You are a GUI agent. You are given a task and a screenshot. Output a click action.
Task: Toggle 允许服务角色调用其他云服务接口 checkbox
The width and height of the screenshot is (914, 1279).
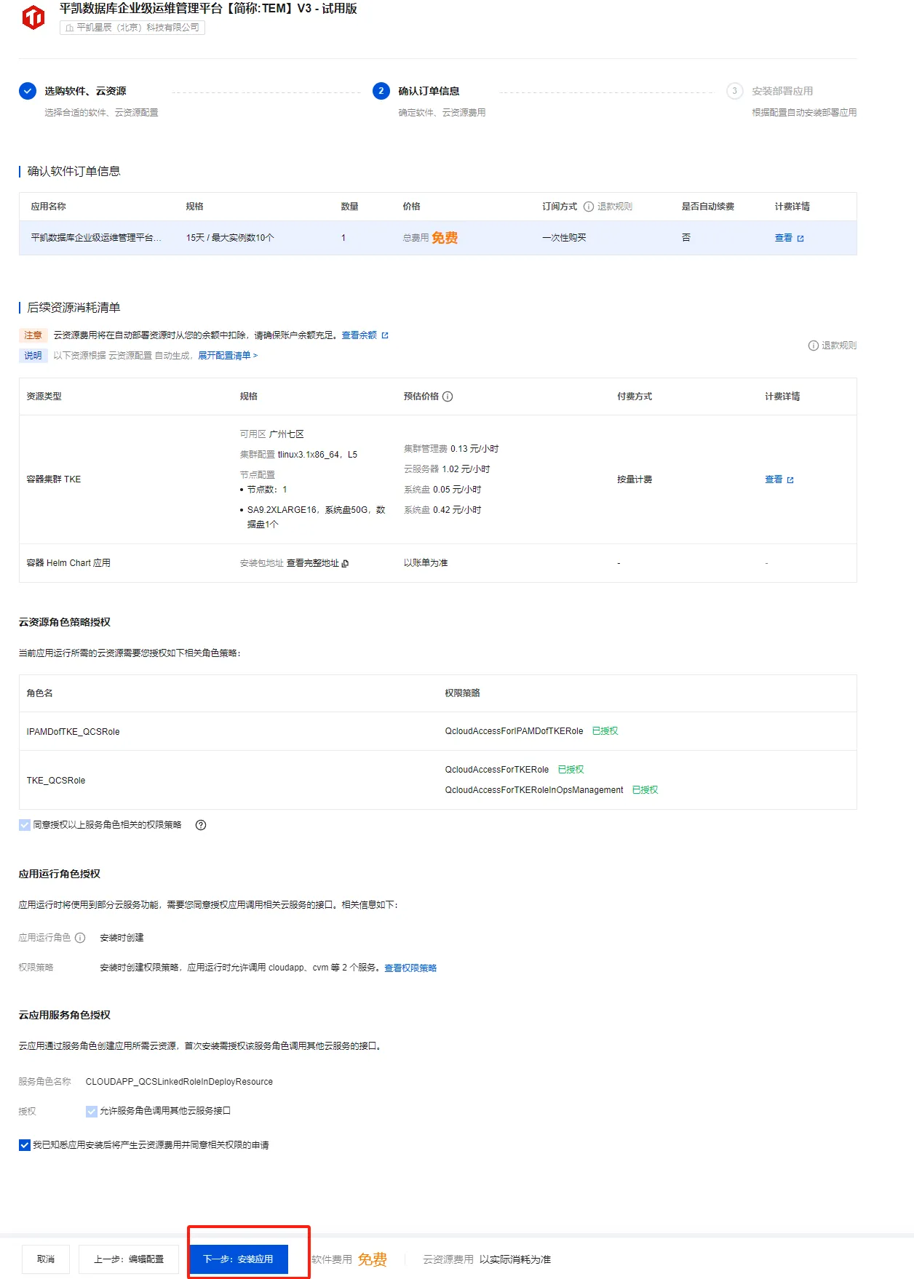tap(92, 1111)
